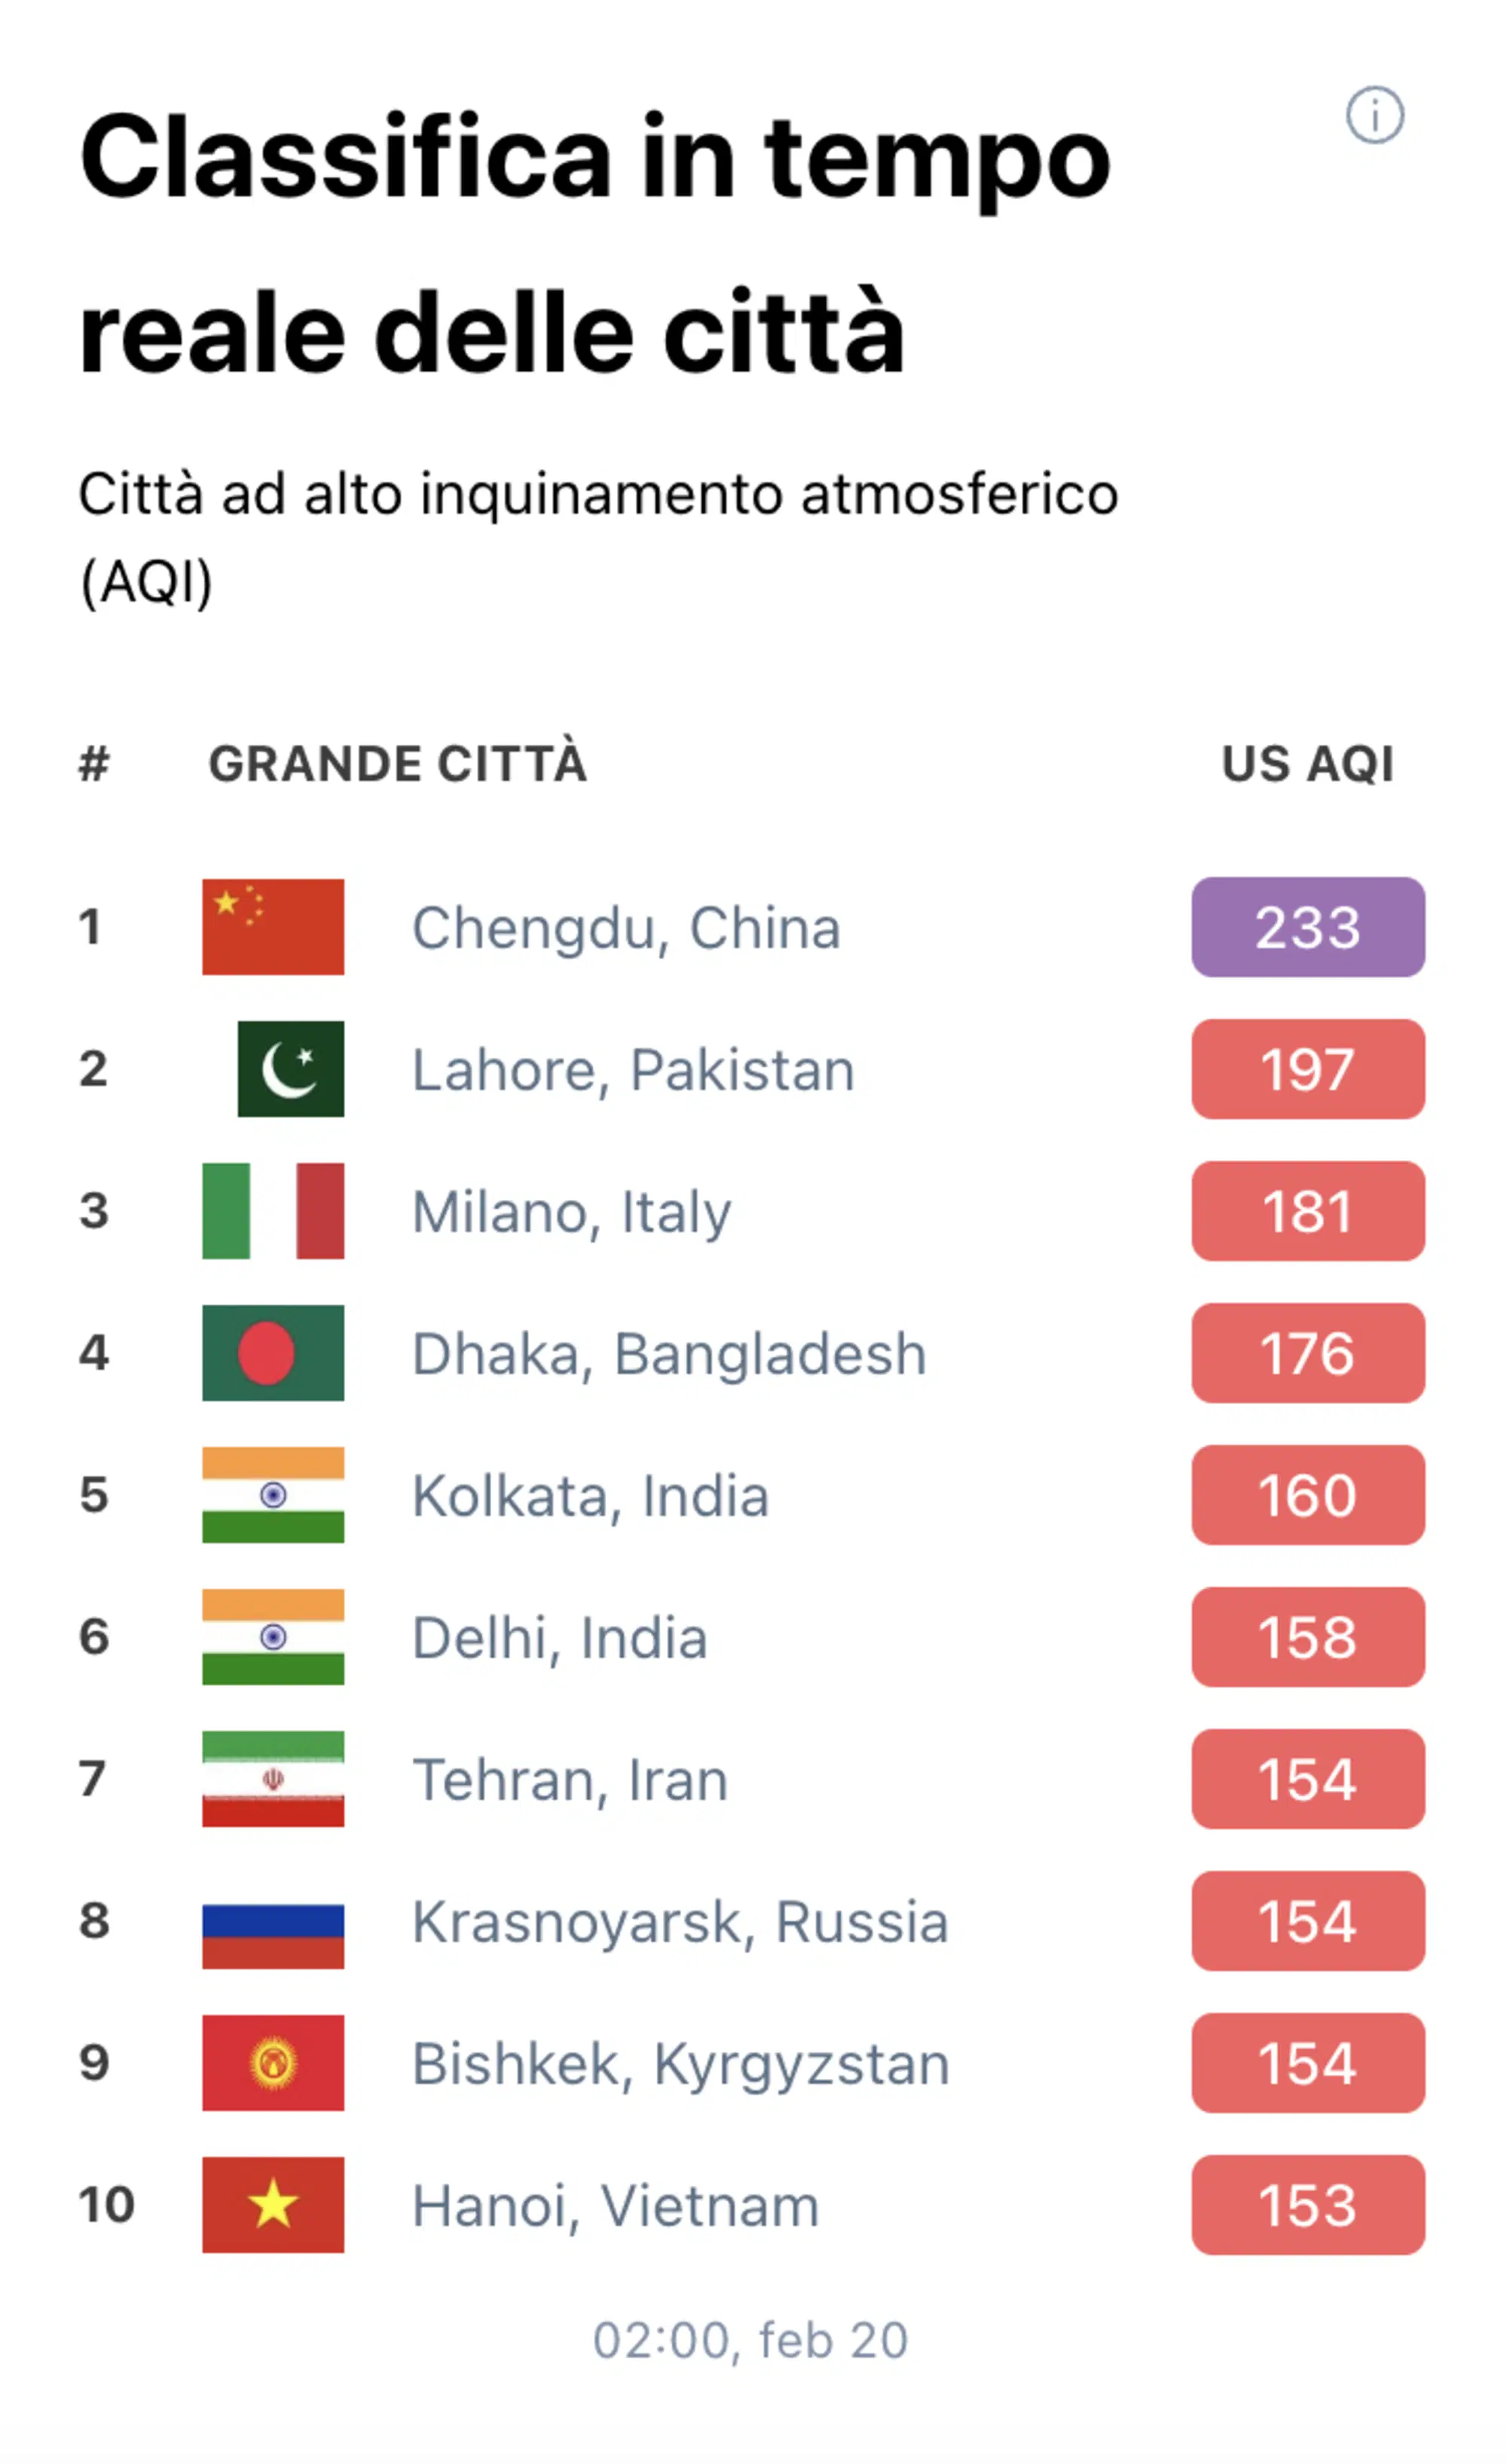Open the Lahore, Pakistan link
The width and height of the screenshot is (1507, 2464).
tap(633, 1070)
